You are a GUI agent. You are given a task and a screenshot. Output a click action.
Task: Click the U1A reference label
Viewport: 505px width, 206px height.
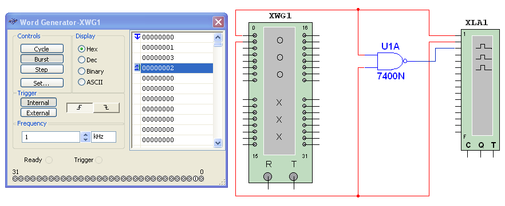tap(390, 47)
